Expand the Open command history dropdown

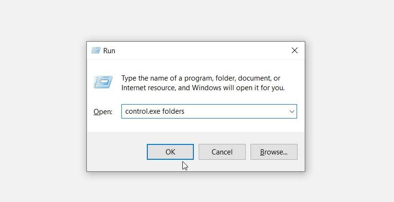click(x=291, y=111)
